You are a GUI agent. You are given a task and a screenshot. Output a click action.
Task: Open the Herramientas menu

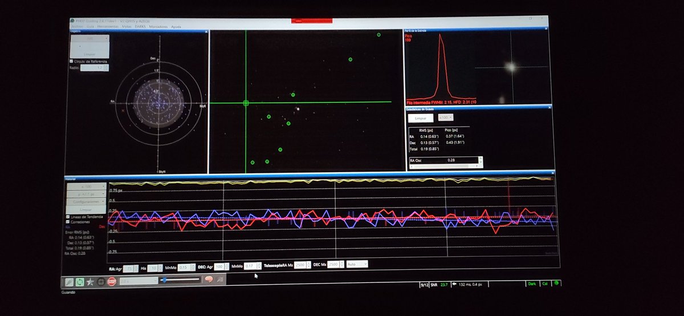click(108, 26)
